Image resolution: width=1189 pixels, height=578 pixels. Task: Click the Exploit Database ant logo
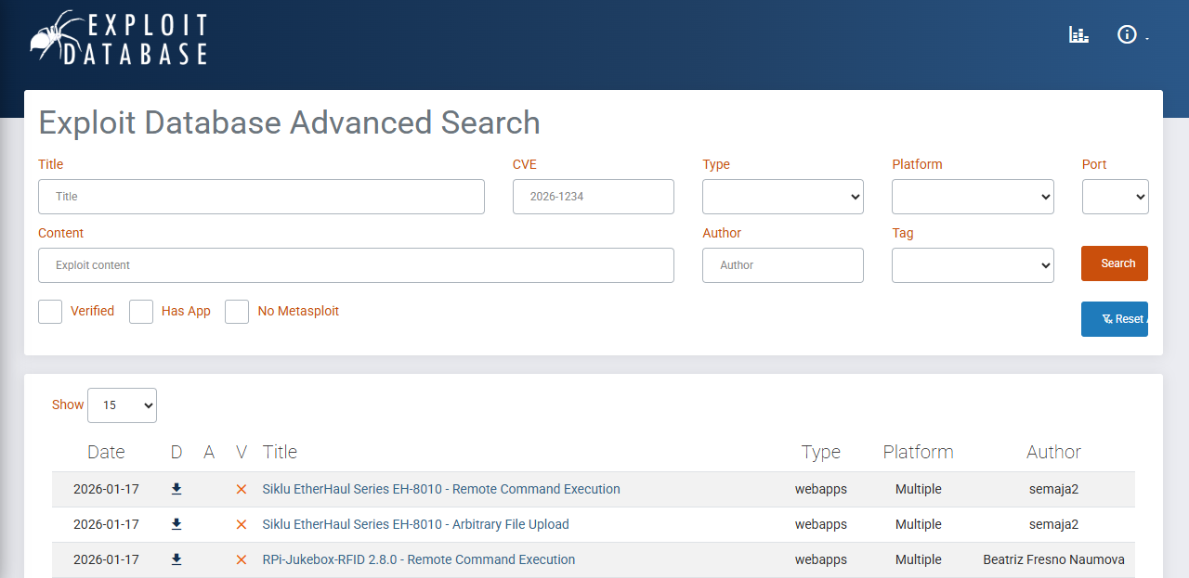[51, 36]
